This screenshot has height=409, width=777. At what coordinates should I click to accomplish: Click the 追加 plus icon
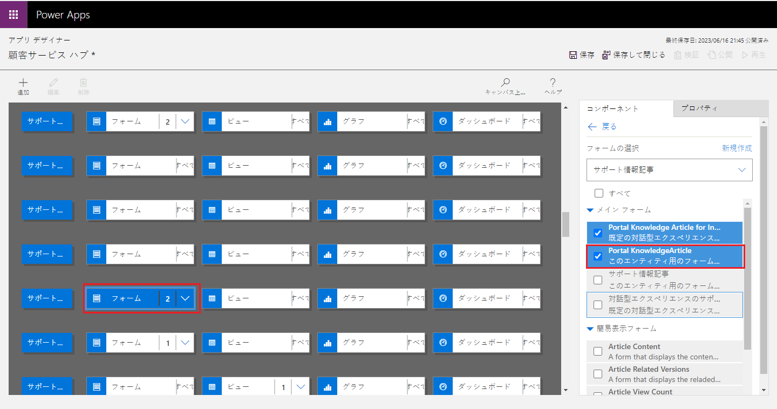tap(23, 83)
